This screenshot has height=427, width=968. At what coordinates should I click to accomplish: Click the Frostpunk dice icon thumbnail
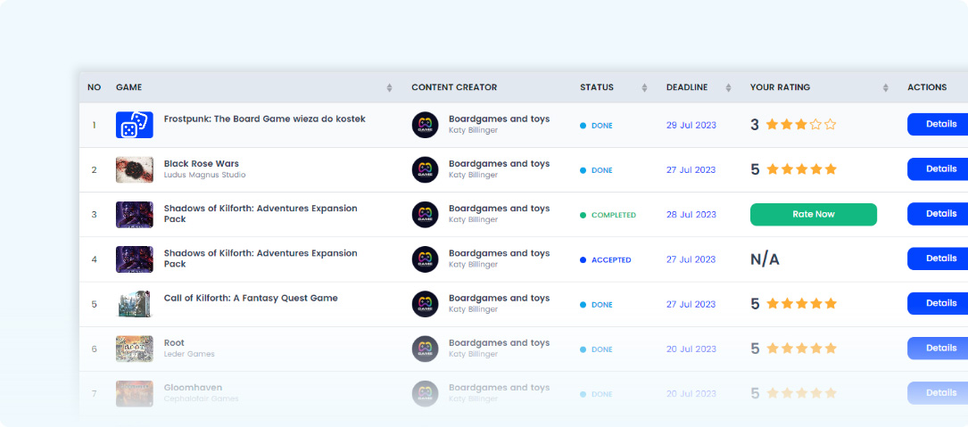point(134,125)
